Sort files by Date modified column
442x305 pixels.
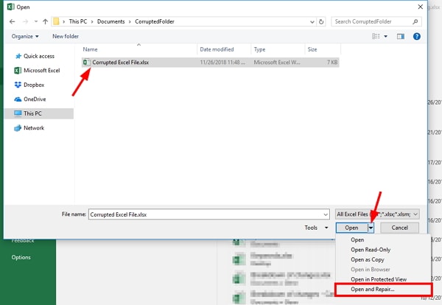click(x=217, y=49)
